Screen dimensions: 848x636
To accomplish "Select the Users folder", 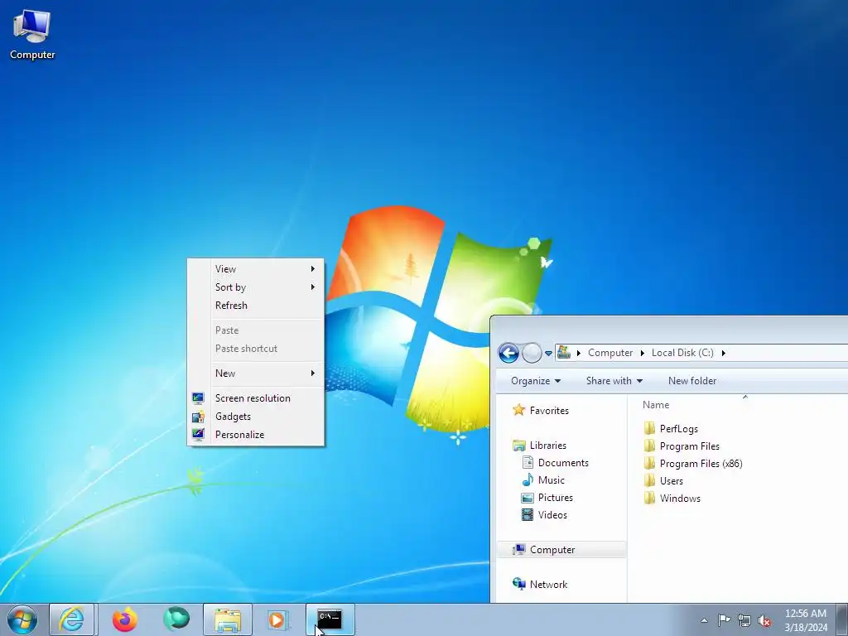I will click(671, 481).
